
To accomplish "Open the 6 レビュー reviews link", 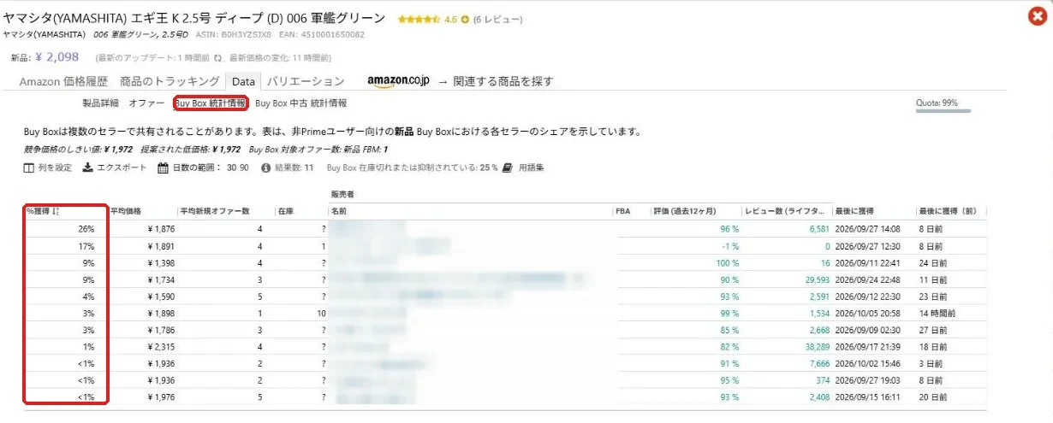I will pyautogui.click(x=497, y=19).
